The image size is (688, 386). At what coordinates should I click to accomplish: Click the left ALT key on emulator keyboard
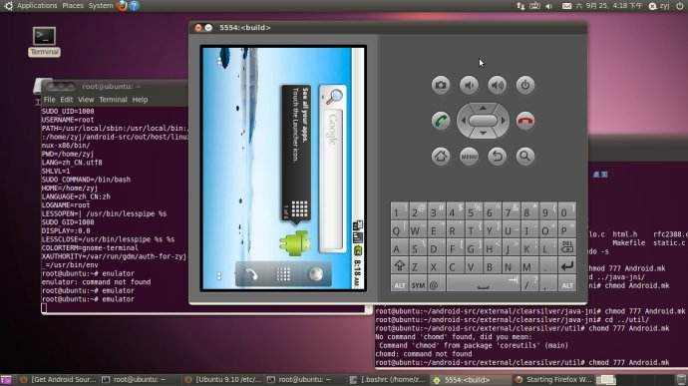tap(399, 284)
